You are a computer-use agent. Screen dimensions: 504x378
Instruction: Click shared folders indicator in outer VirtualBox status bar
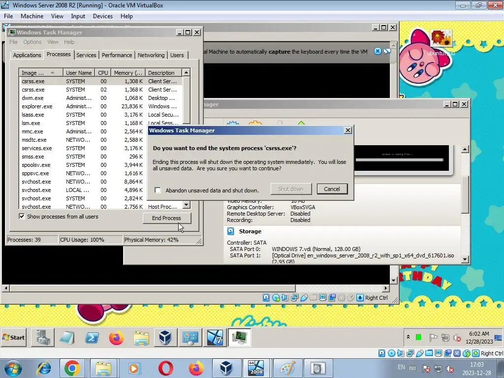pyautogui.click(x=429, y=353)
